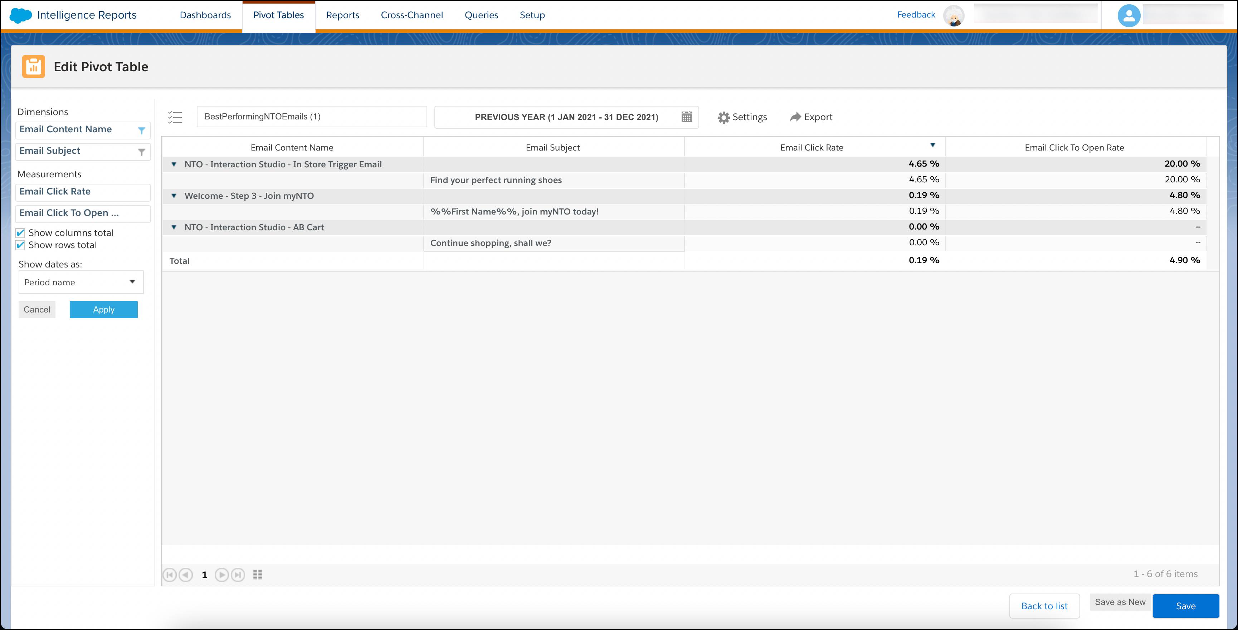This screenshot has height=630, width=1238.
Task: Click the Export icon
Action: 795,117
